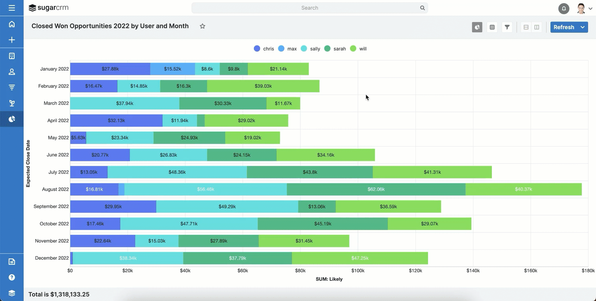This screenshot has width=596, height=301.
Task: Click the help question mark icon
Action: [12, 277]
